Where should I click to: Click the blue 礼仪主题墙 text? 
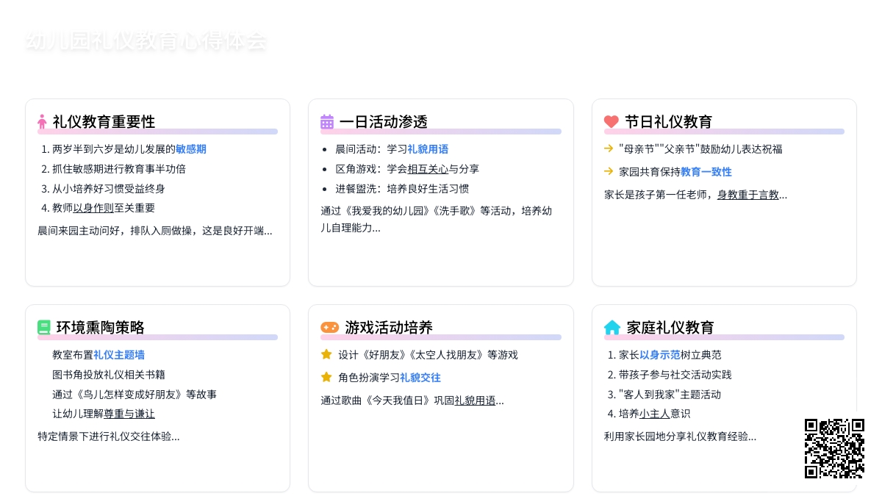click(x=119, y=355)
